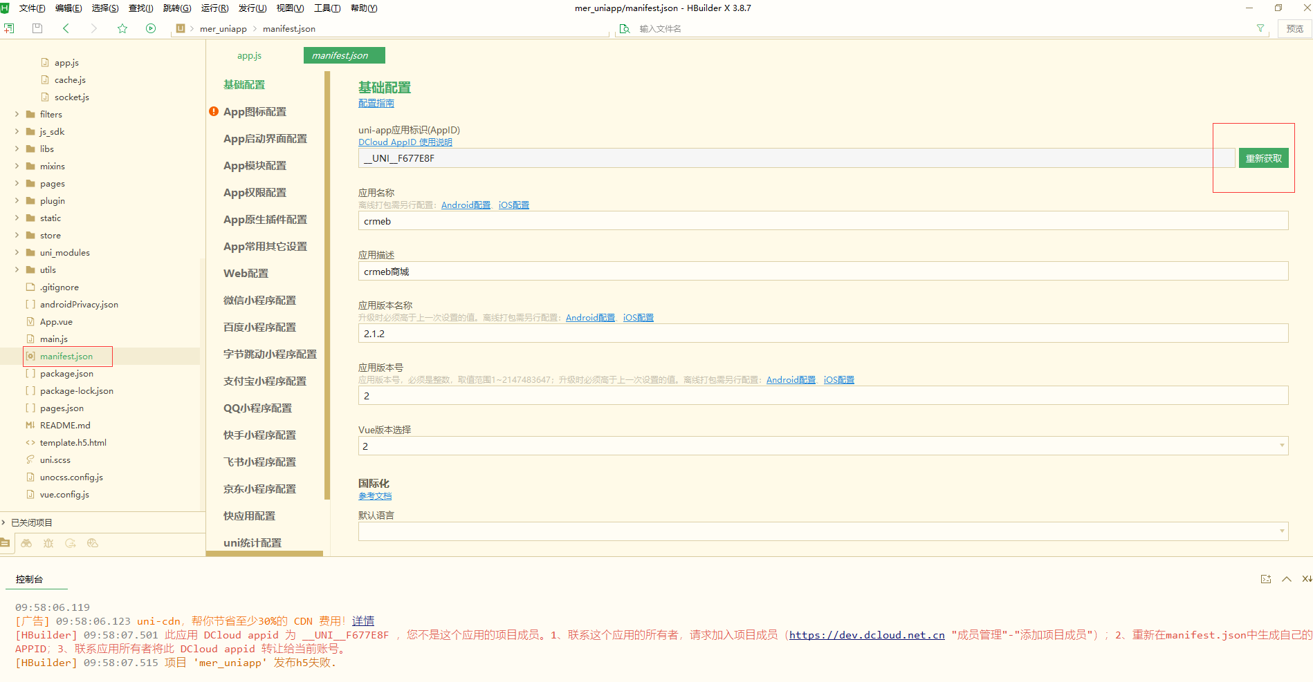Viewport: 1313px width, 682px height.
Task: Expand the libs folder
Action: pyautogui.click(x=17, y=149)
